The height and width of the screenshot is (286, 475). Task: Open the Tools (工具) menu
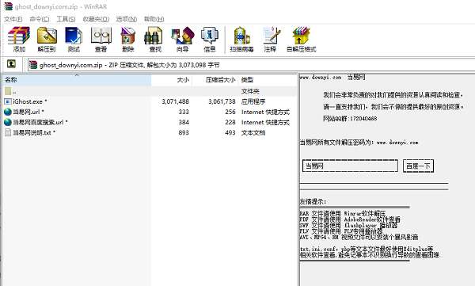(x=66, y=19)
